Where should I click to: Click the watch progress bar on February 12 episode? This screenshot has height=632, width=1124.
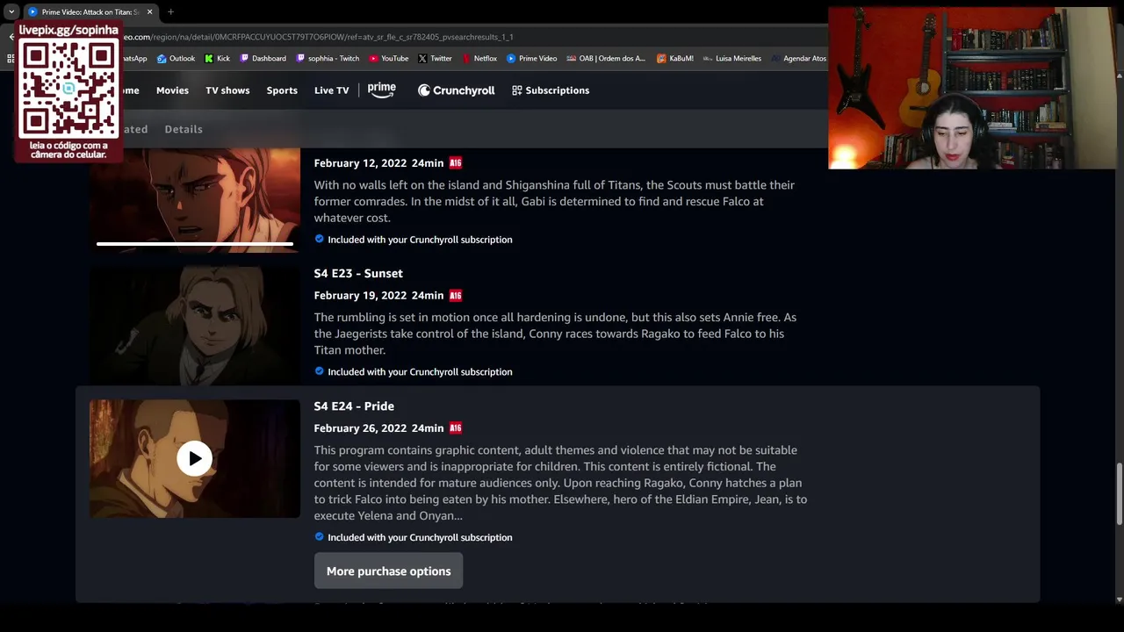coord(195,244)
